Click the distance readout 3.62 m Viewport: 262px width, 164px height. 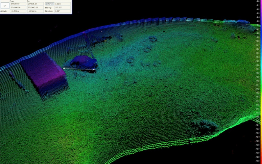coord(62,4)
